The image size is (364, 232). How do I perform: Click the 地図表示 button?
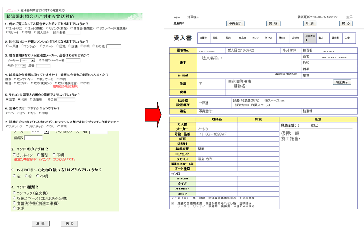click(x=342, y=83)
